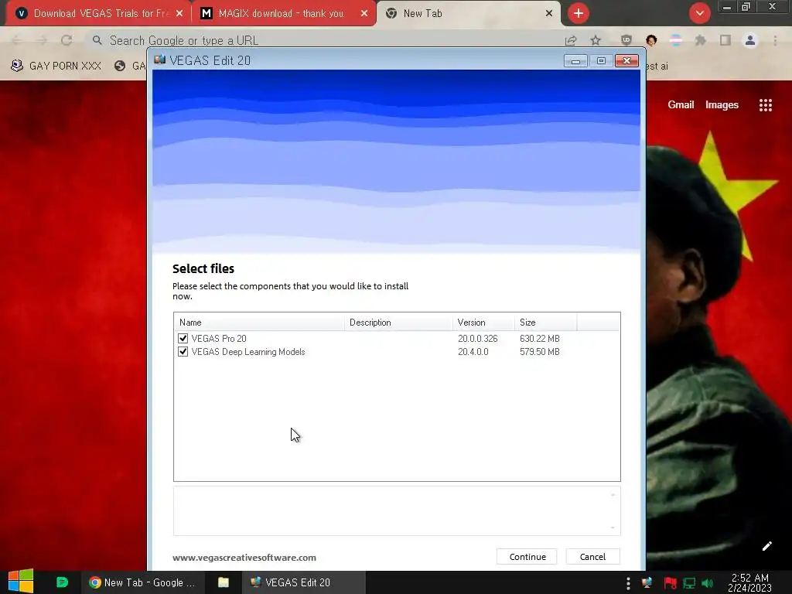Image resolution: width=792 pixels, height=594 pixels.
Task: Click the network monitor tray icon
Action: click(689, 583)
